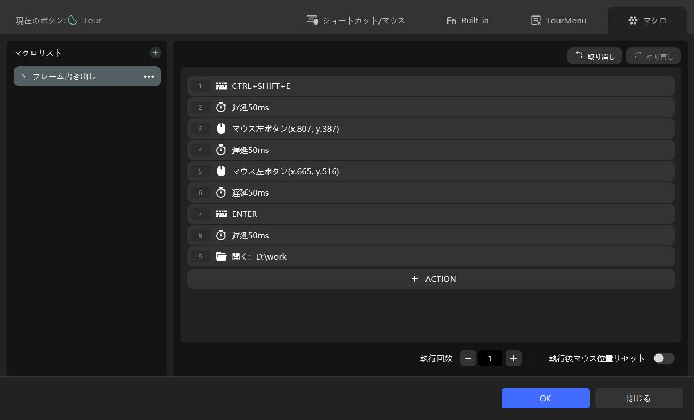Image resolution: width=694 pixels, height=420 pixels.
Task: Click the stopwatch icon in step 2
Action: click(221, 107)
